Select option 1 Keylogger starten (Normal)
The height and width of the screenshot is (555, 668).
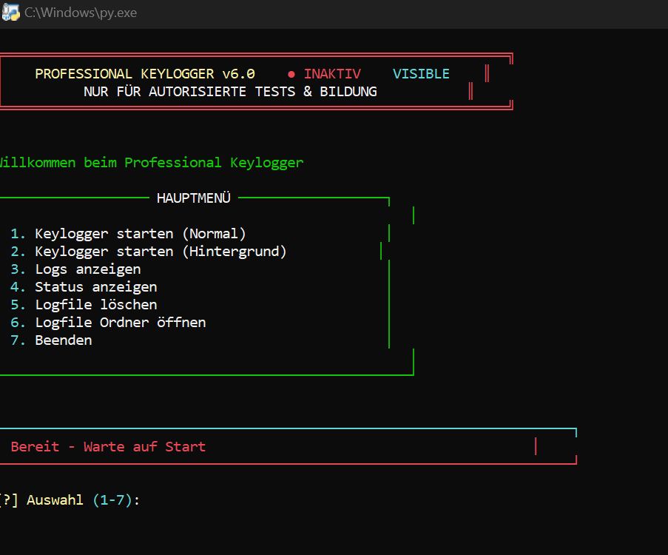[x=128, y=234]
